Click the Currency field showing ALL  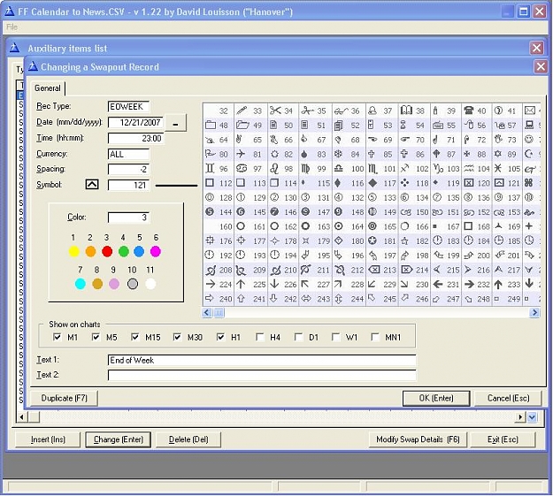(128, 154)
